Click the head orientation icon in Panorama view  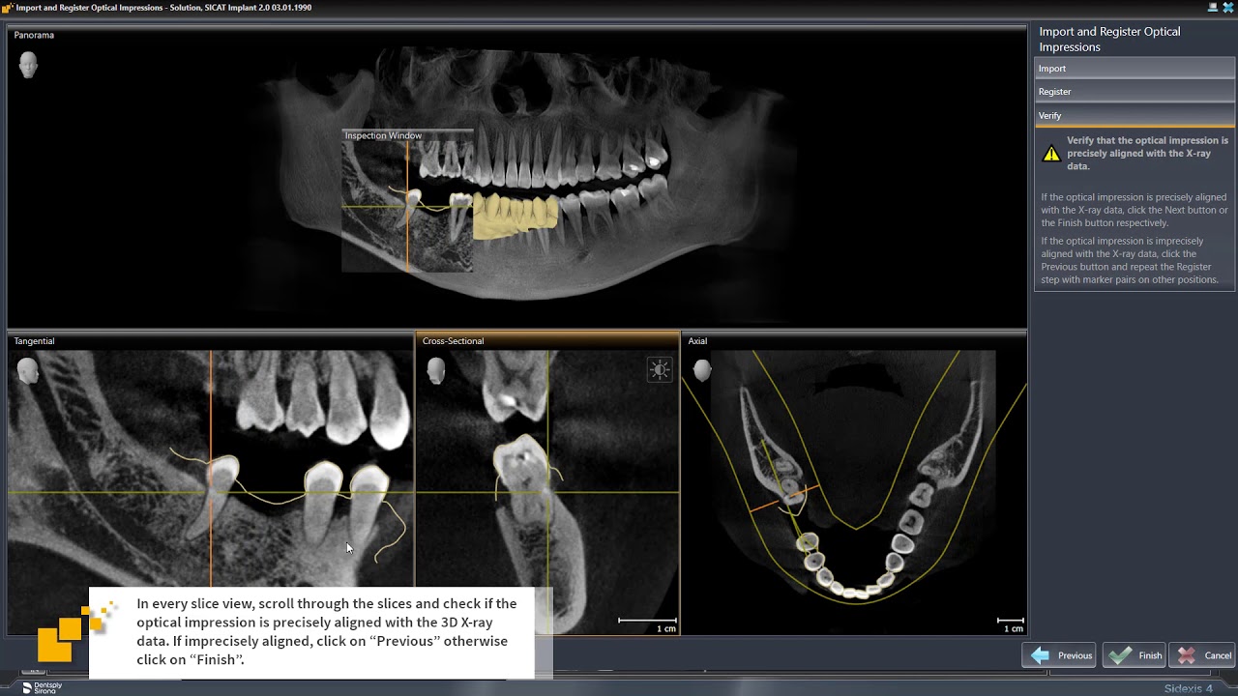[x=28, y=65]
